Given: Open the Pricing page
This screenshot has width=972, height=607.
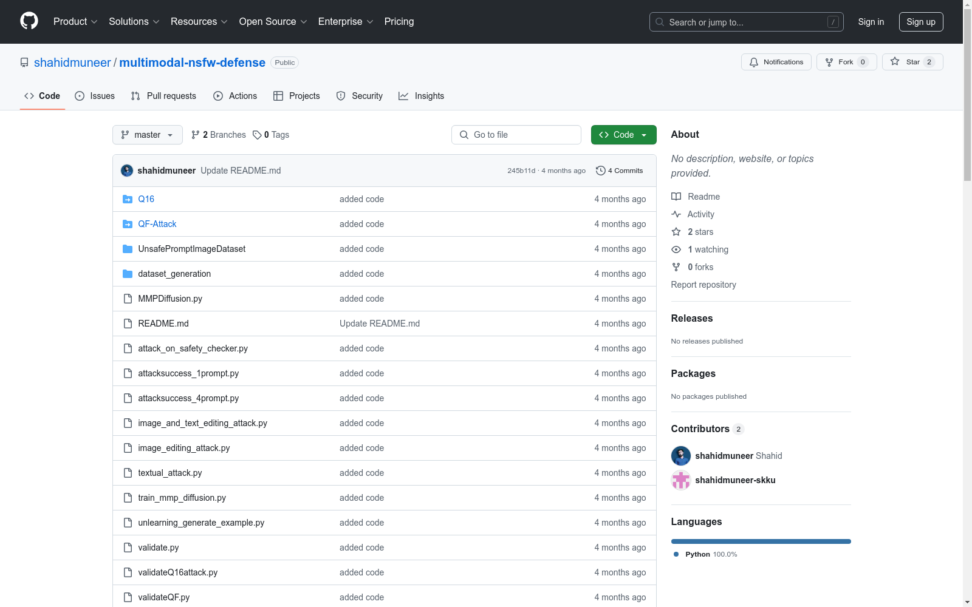Looking at the screenshot, I should pyautogui.click(x=399, y=21).
